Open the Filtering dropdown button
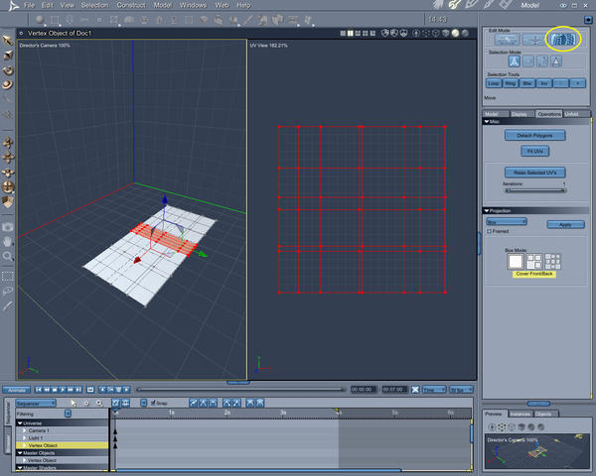 (x=68, y=414)
